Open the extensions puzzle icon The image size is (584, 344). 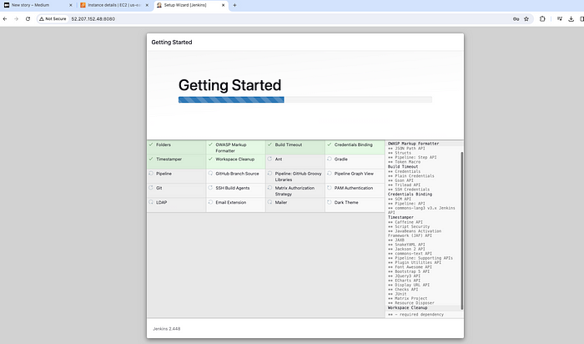point(542,18)
